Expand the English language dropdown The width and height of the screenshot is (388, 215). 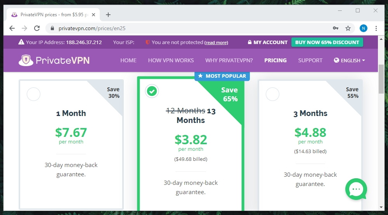coord(350,60)
